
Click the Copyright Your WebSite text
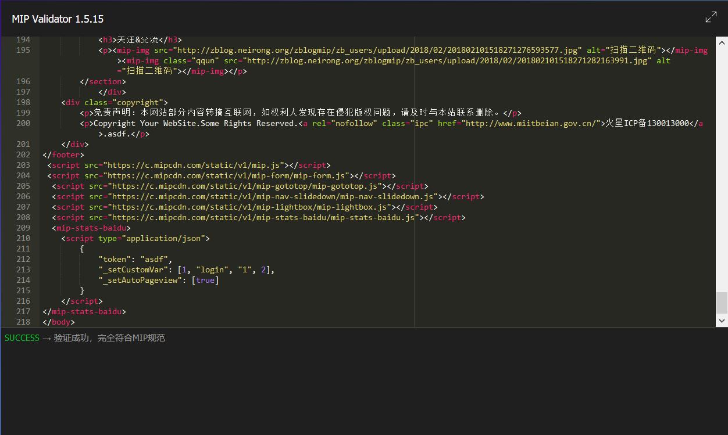click(x=196, y=124)
